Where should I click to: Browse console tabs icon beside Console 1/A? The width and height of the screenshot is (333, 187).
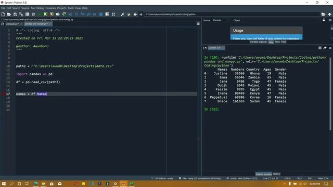coord(205,48)
